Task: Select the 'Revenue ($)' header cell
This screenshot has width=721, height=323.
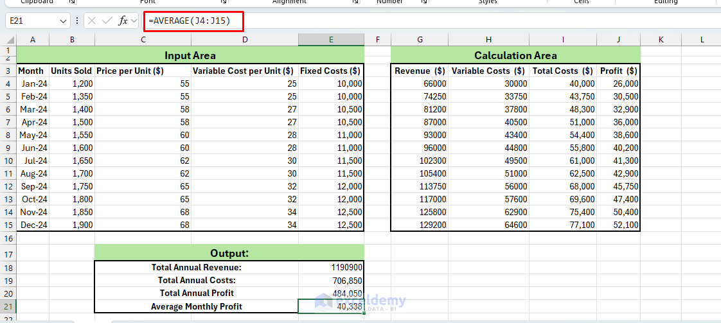Action: coord(420,71)
